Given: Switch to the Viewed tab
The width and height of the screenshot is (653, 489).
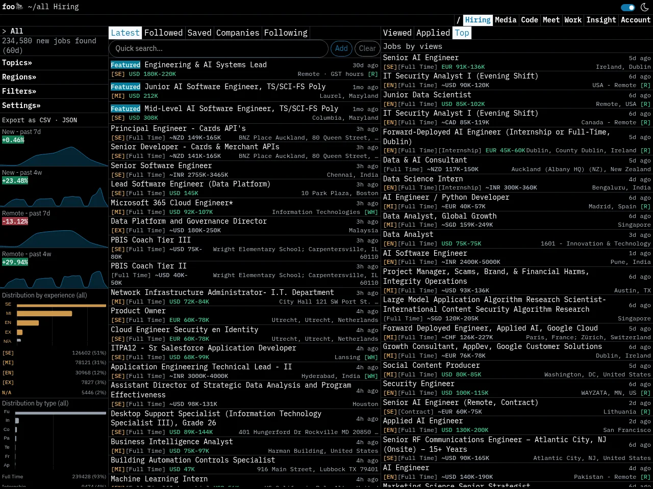Looking at the screenshot, I should point(397,33).
